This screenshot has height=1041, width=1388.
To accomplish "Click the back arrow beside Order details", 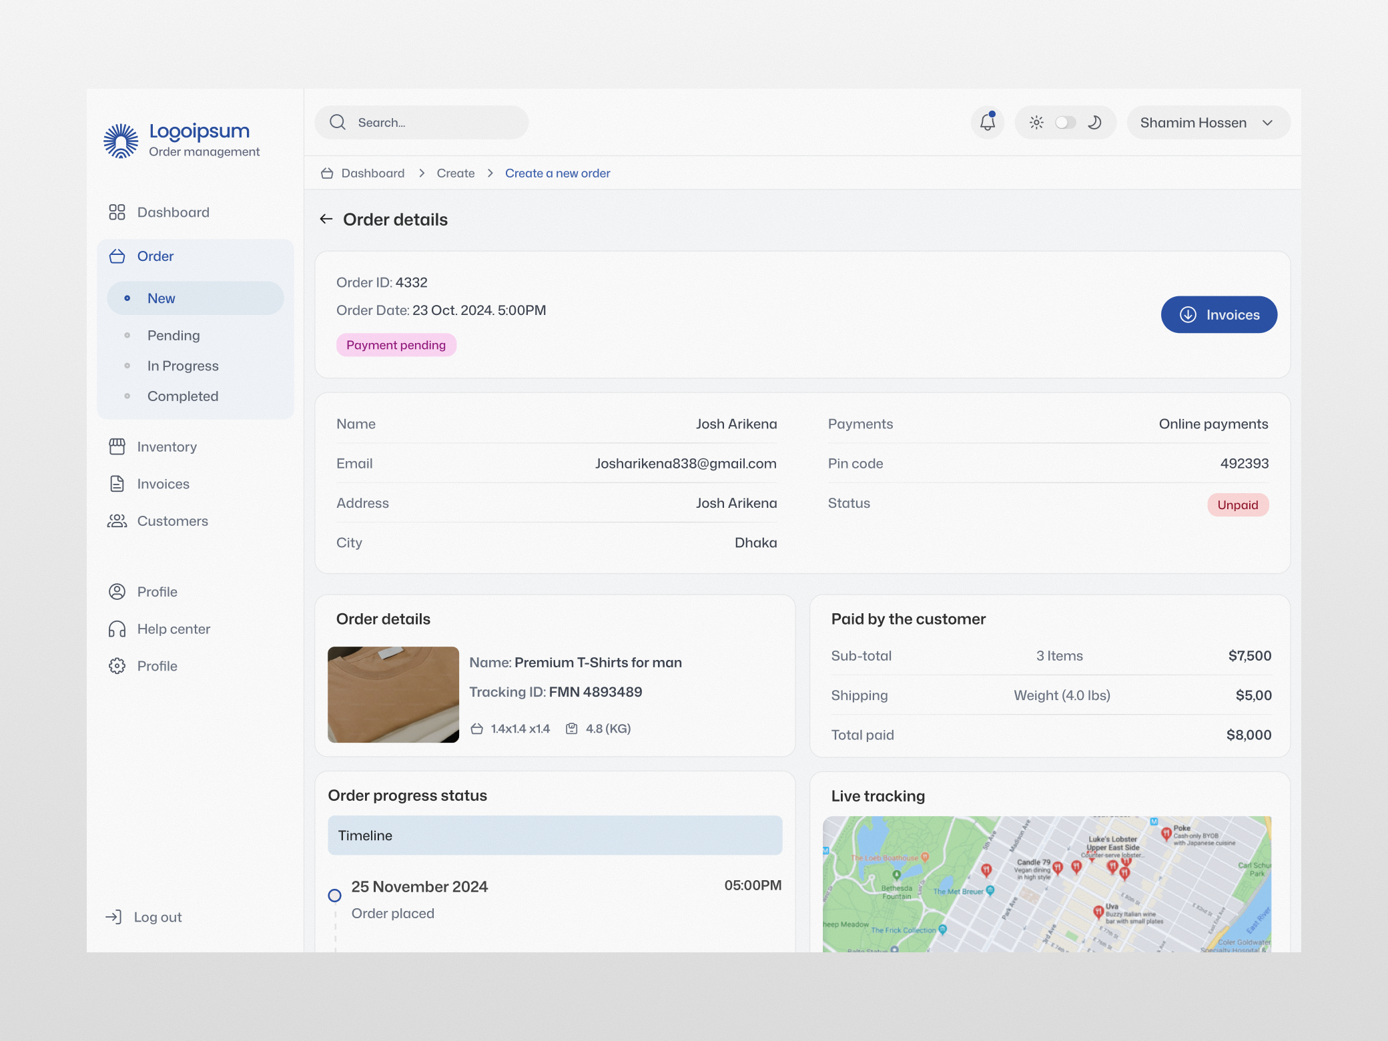I will (x=326, y=219).
